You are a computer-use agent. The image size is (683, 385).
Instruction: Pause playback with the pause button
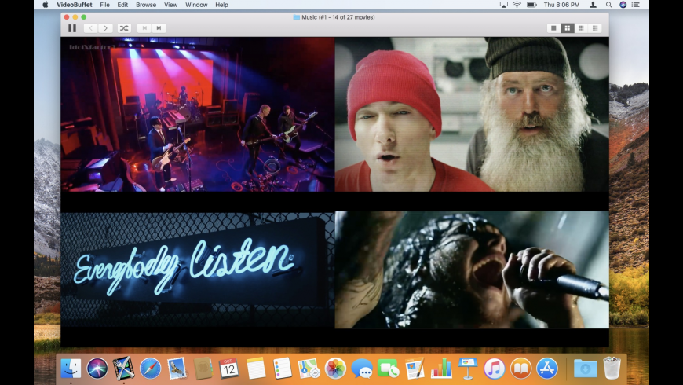pyautogui.click(x=72, y=28)
